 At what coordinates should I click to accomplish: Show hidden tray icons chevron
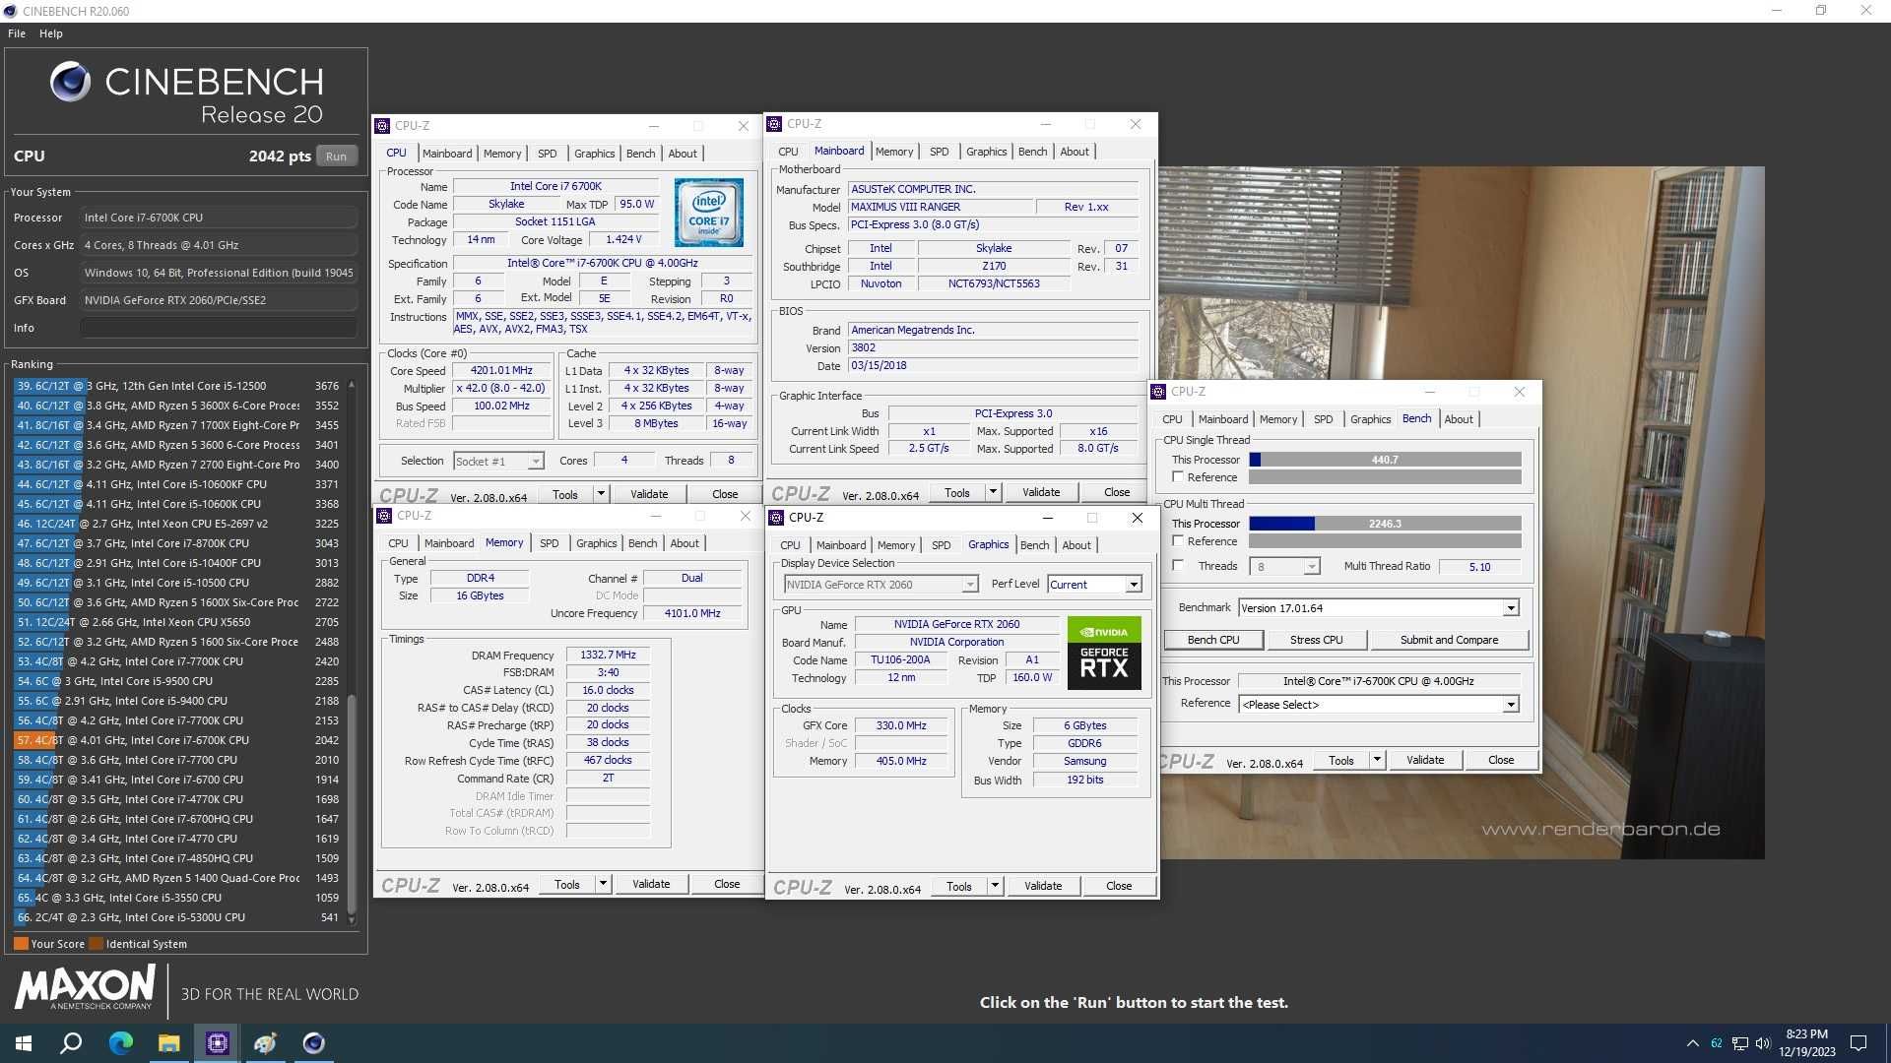click(x=1692, y=1043)
